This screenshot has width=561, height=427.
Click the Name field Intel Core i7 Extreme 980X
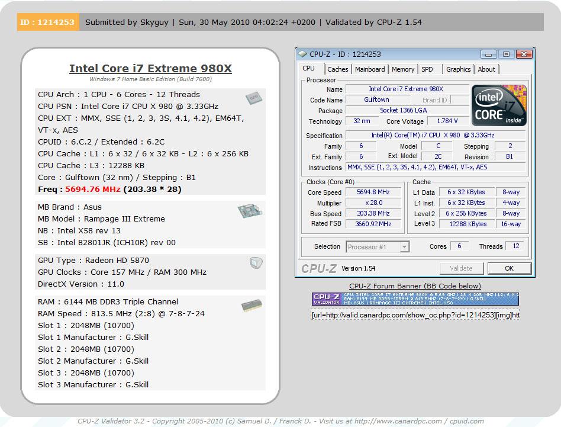click(x=407, y=89)
